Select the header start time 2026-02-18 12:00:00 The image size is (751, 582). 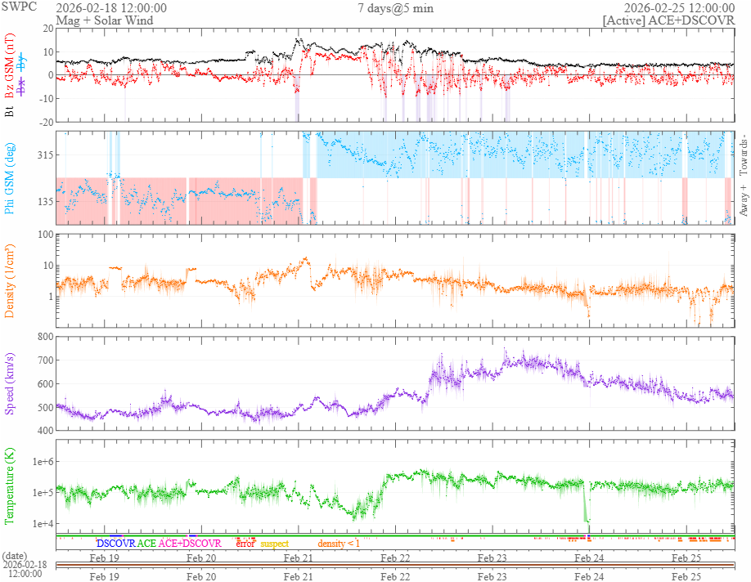tap(111, 8)
